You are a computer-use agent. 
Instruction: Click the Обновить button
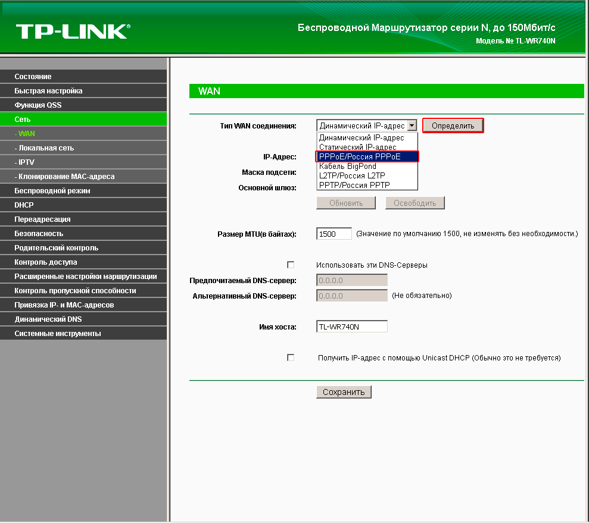346,203
